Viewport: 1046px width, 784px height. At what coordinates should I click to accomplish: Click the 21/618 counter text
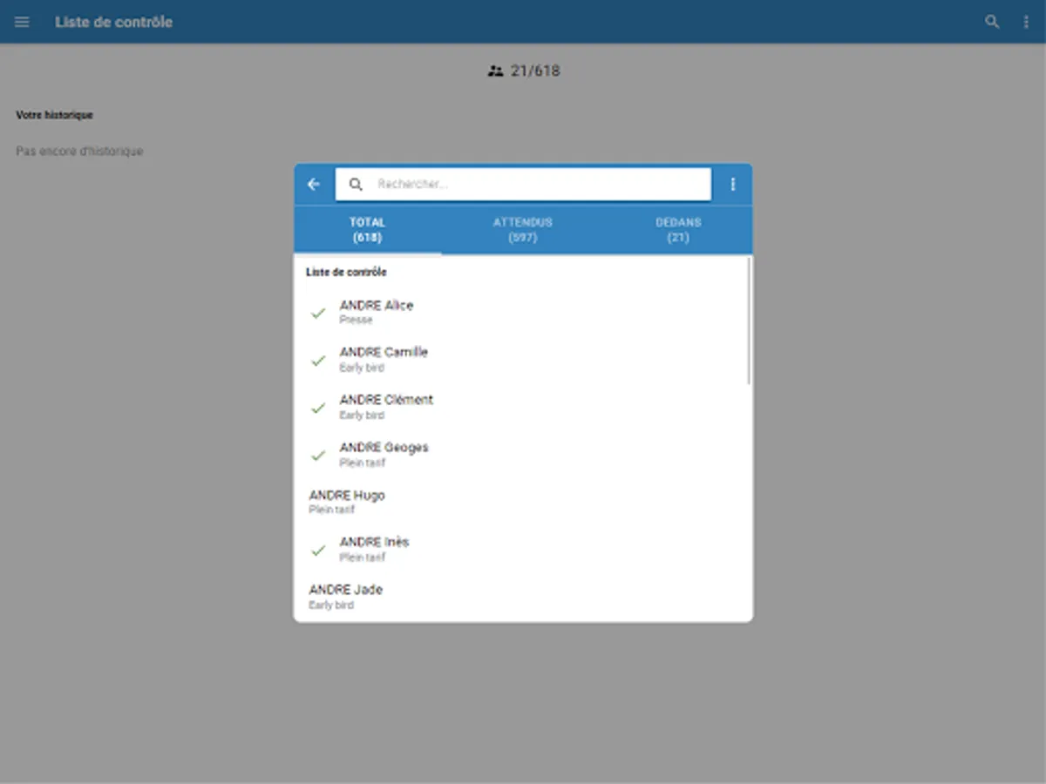[535, 71]
